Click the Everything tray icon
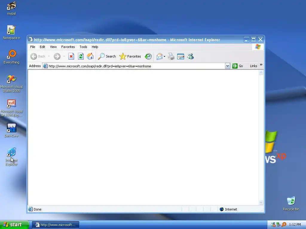This screenshot has width=306, height=229. pyautogui.click(x=284, y=225)
